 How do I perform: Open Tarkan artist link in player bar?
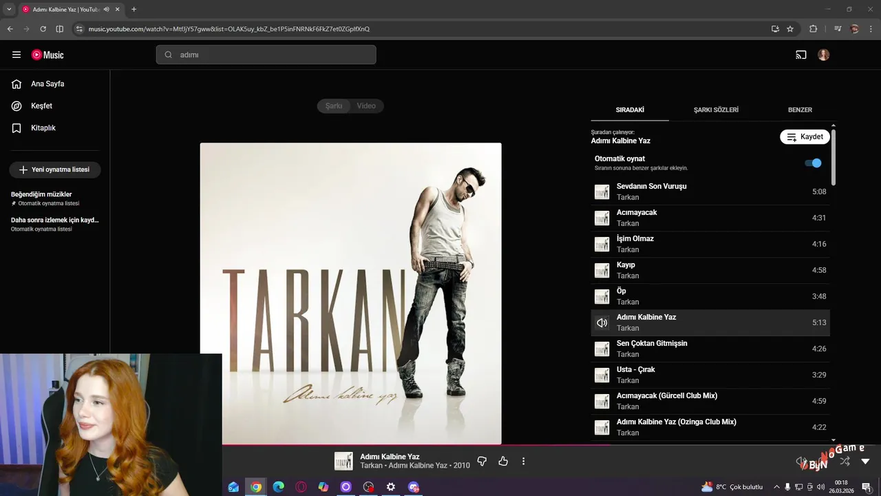click(x=371, y=466)
